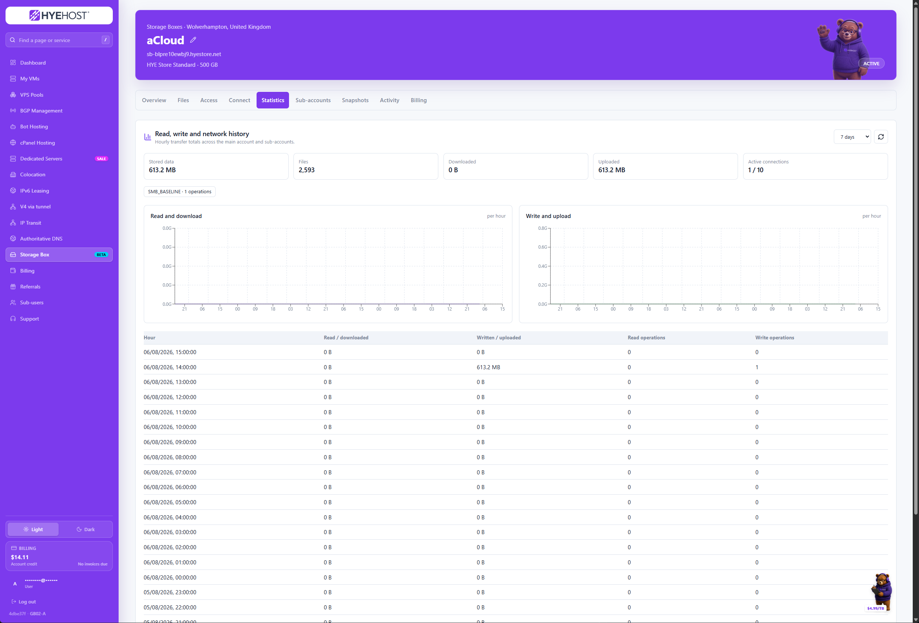Open the 7 days range dropdown
This screenshot has height=623, width=919.
click(852, 137)
